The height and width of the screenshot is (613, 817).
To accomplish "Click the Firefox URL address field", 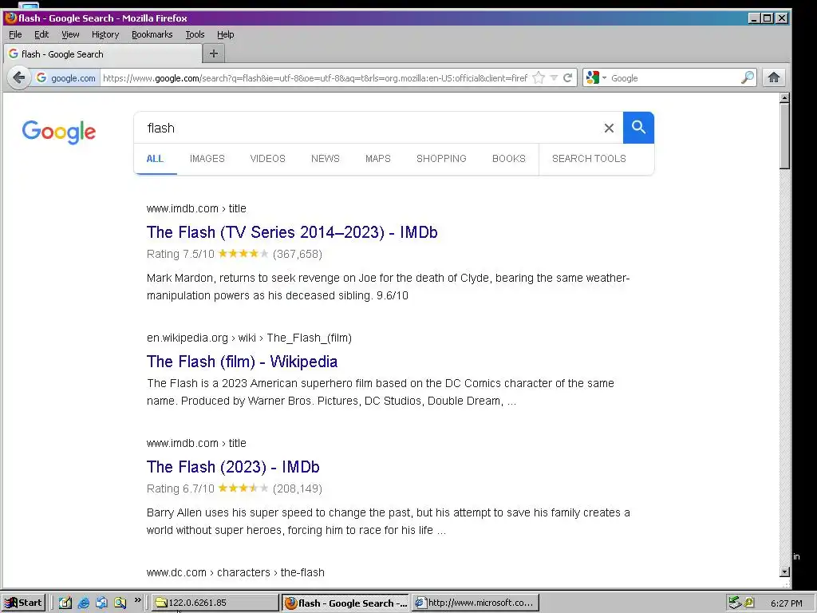I will 315,78.
